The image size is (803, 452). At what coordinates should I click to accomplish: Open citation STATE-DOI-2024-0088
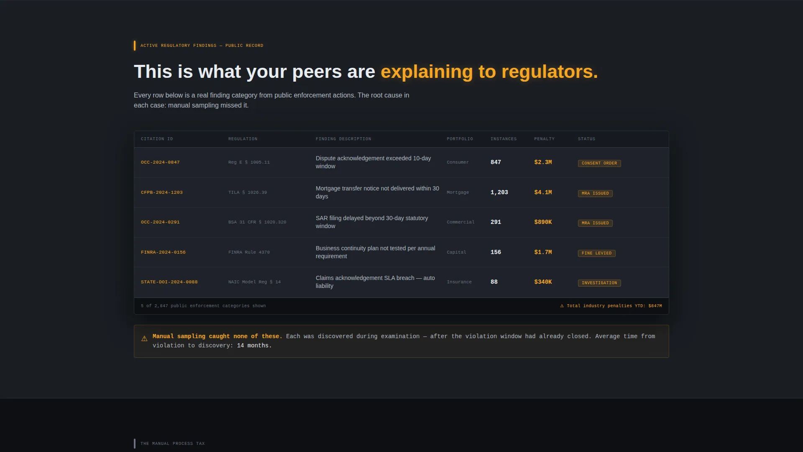click(169, 282)
